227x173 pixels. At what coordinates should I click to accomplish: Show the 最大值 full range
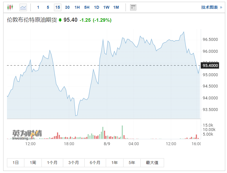pos(152,163)
